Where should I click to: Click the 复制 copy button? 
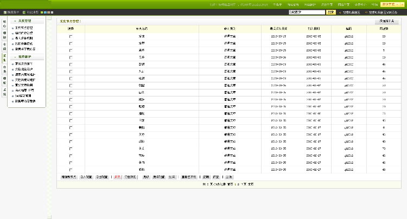[206, 177]
